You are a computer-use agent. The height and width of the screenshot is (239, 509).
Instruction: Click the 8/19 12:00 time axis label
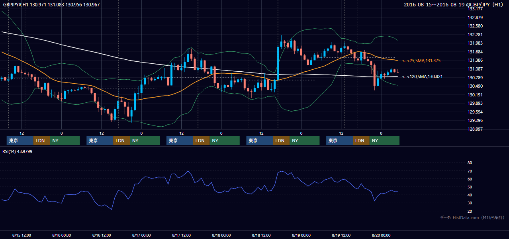(x=341, y=235)
